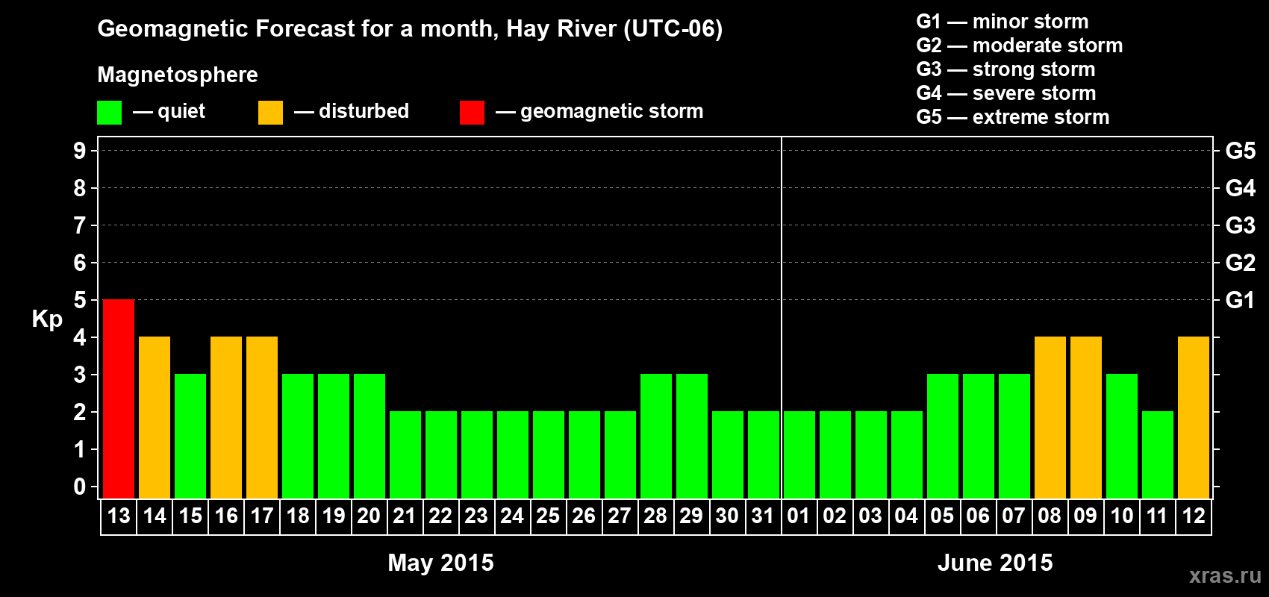This screenshot has width=1269, height=597.
Task: Select the green bar for May 31
Action: [764, 454]
